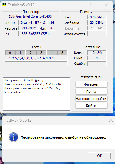Open the Интернет link button
This screenshot has width=115, height=164.
click(x=91, y=84)
